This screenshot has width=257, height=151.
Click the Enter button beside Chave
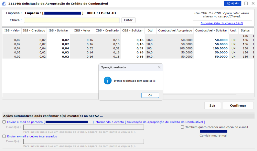pos(128,20)
